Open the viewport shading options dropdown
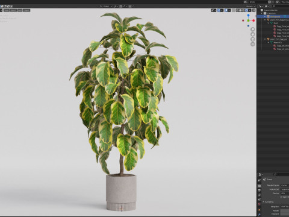 (x=250, y=10)
